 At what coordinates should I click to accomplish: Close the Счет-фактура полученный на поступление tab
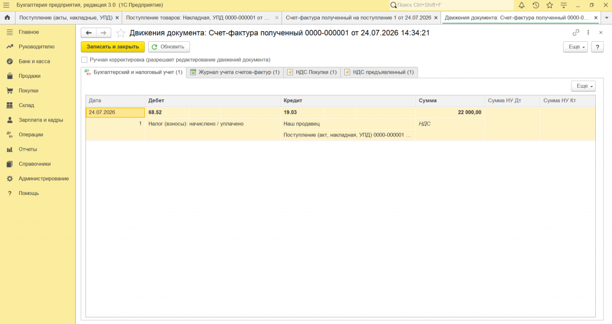(x=436, y=17)
